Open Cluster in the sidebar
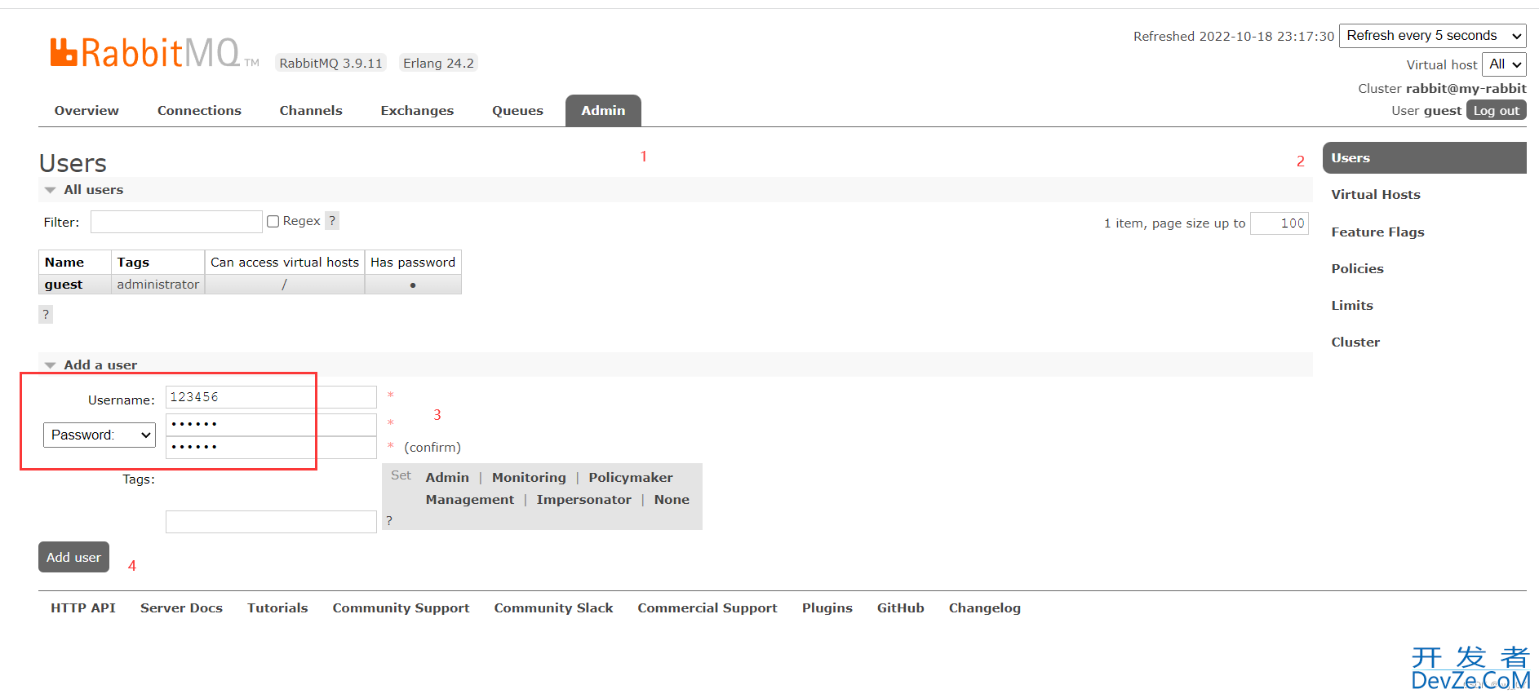 point(1355,342)
